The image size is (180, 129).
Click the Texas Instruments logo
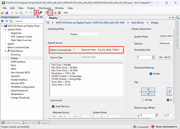click(164, 127)
